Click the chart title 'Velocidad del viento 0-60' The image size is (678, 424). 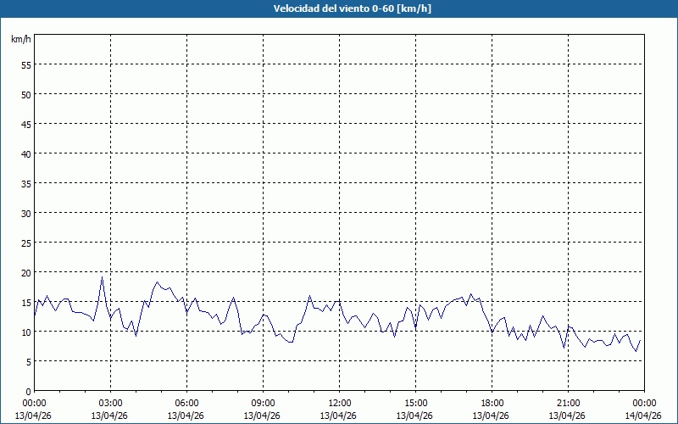click(x=339, y=9)
